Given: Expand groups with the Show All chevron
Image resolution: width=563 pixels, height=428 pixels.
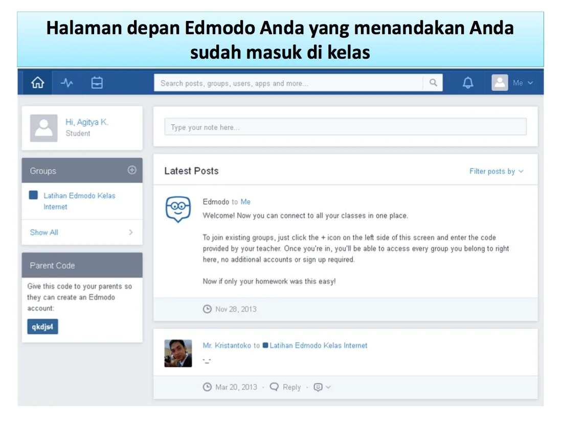Looking at the screenshot, I should (x=131, y=232).
